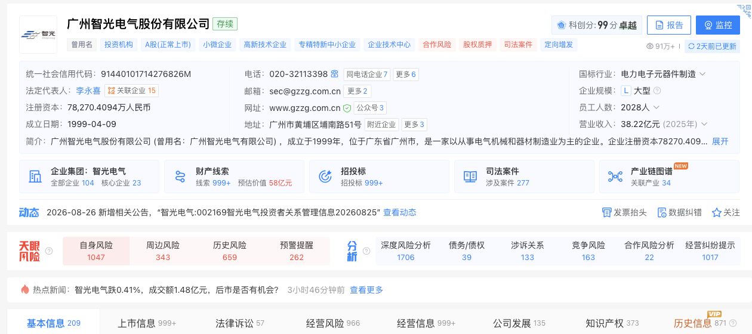The height and width of the screenshot is (334, 752).
Task: Click the phone icon after 020-32113398
Action: [x=335, y=74]
